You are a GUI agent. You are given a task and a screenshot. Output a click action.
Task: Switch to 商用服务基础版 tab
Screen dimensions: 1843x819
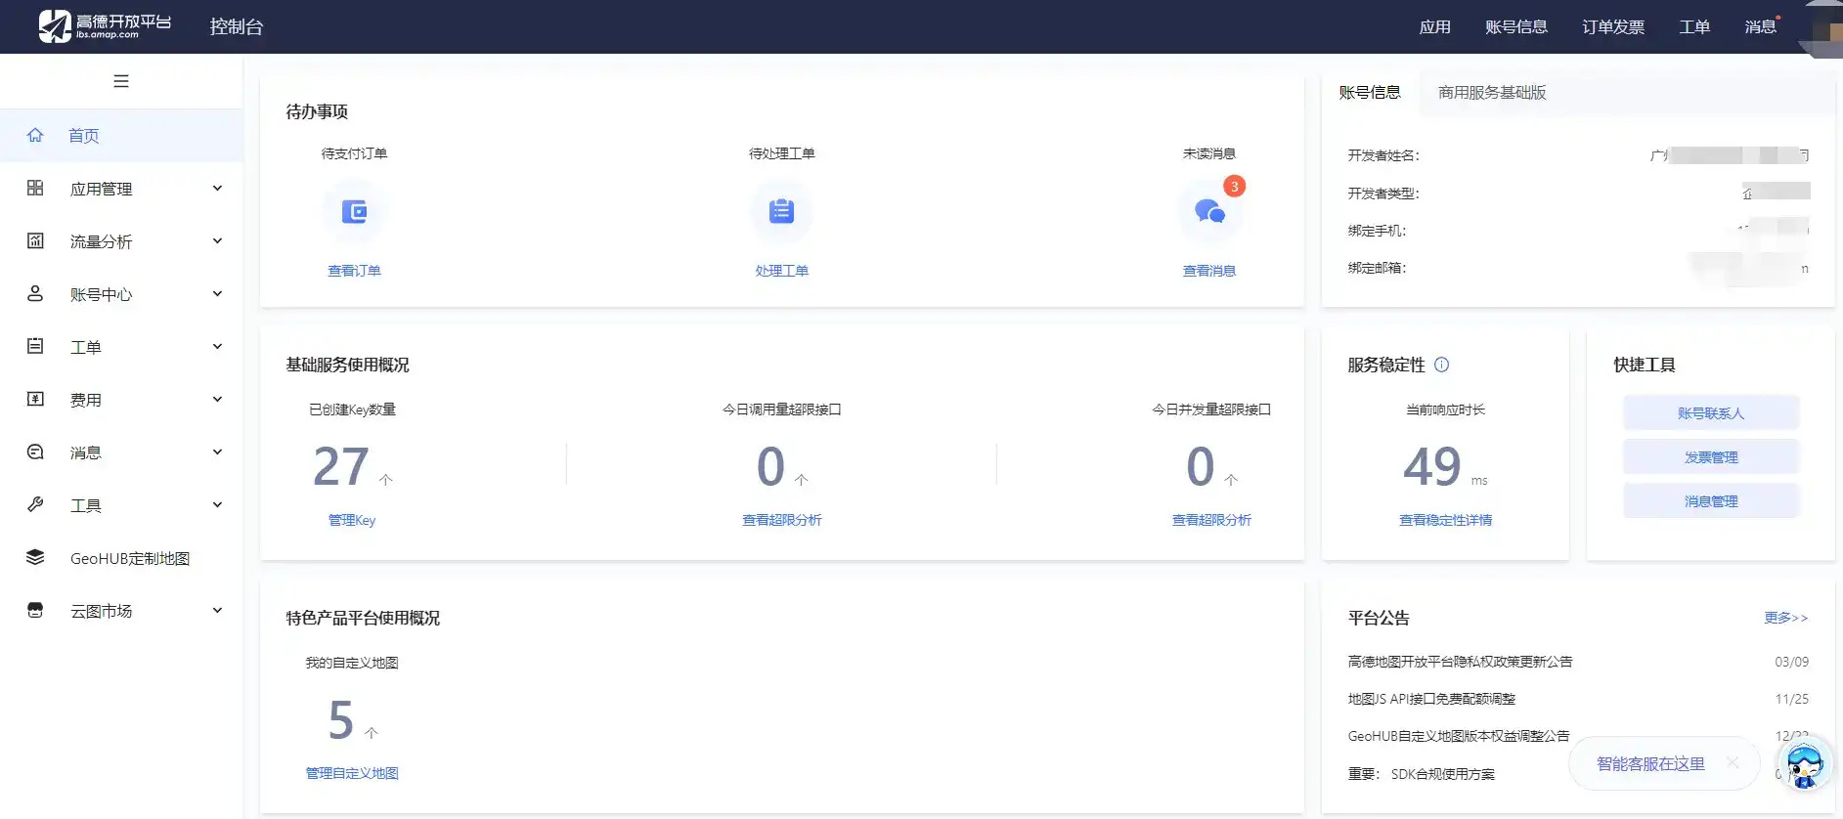tap(1492, 93)
